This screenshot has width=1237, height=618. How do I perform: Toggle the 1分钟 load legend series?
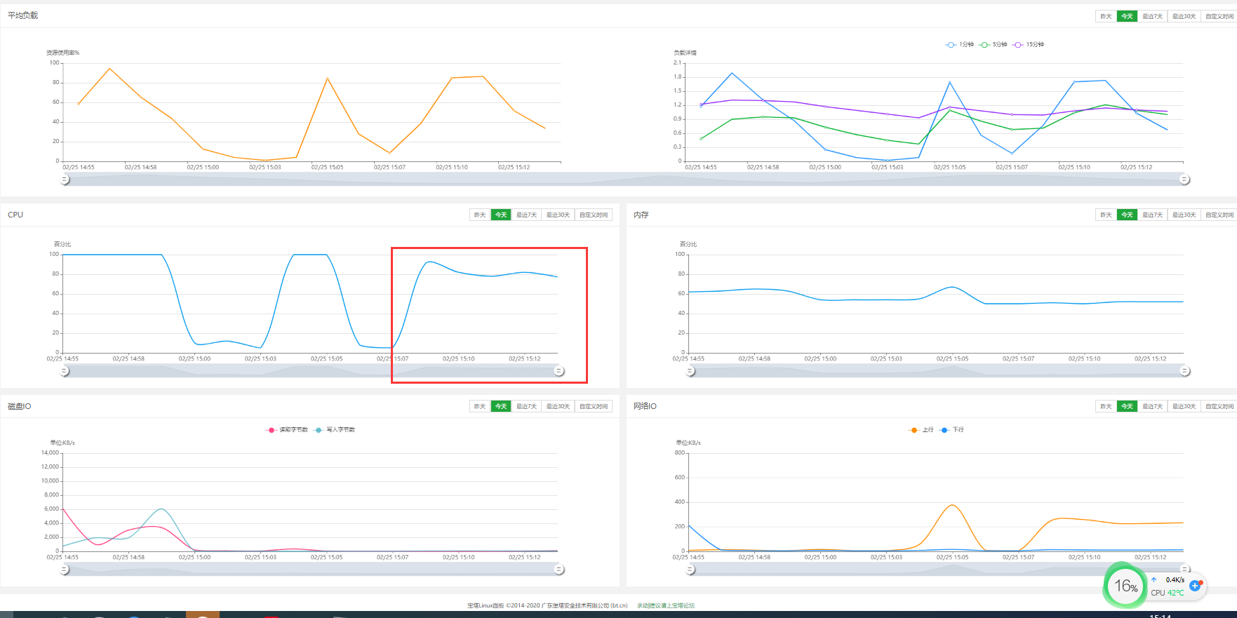click(960, 44)
